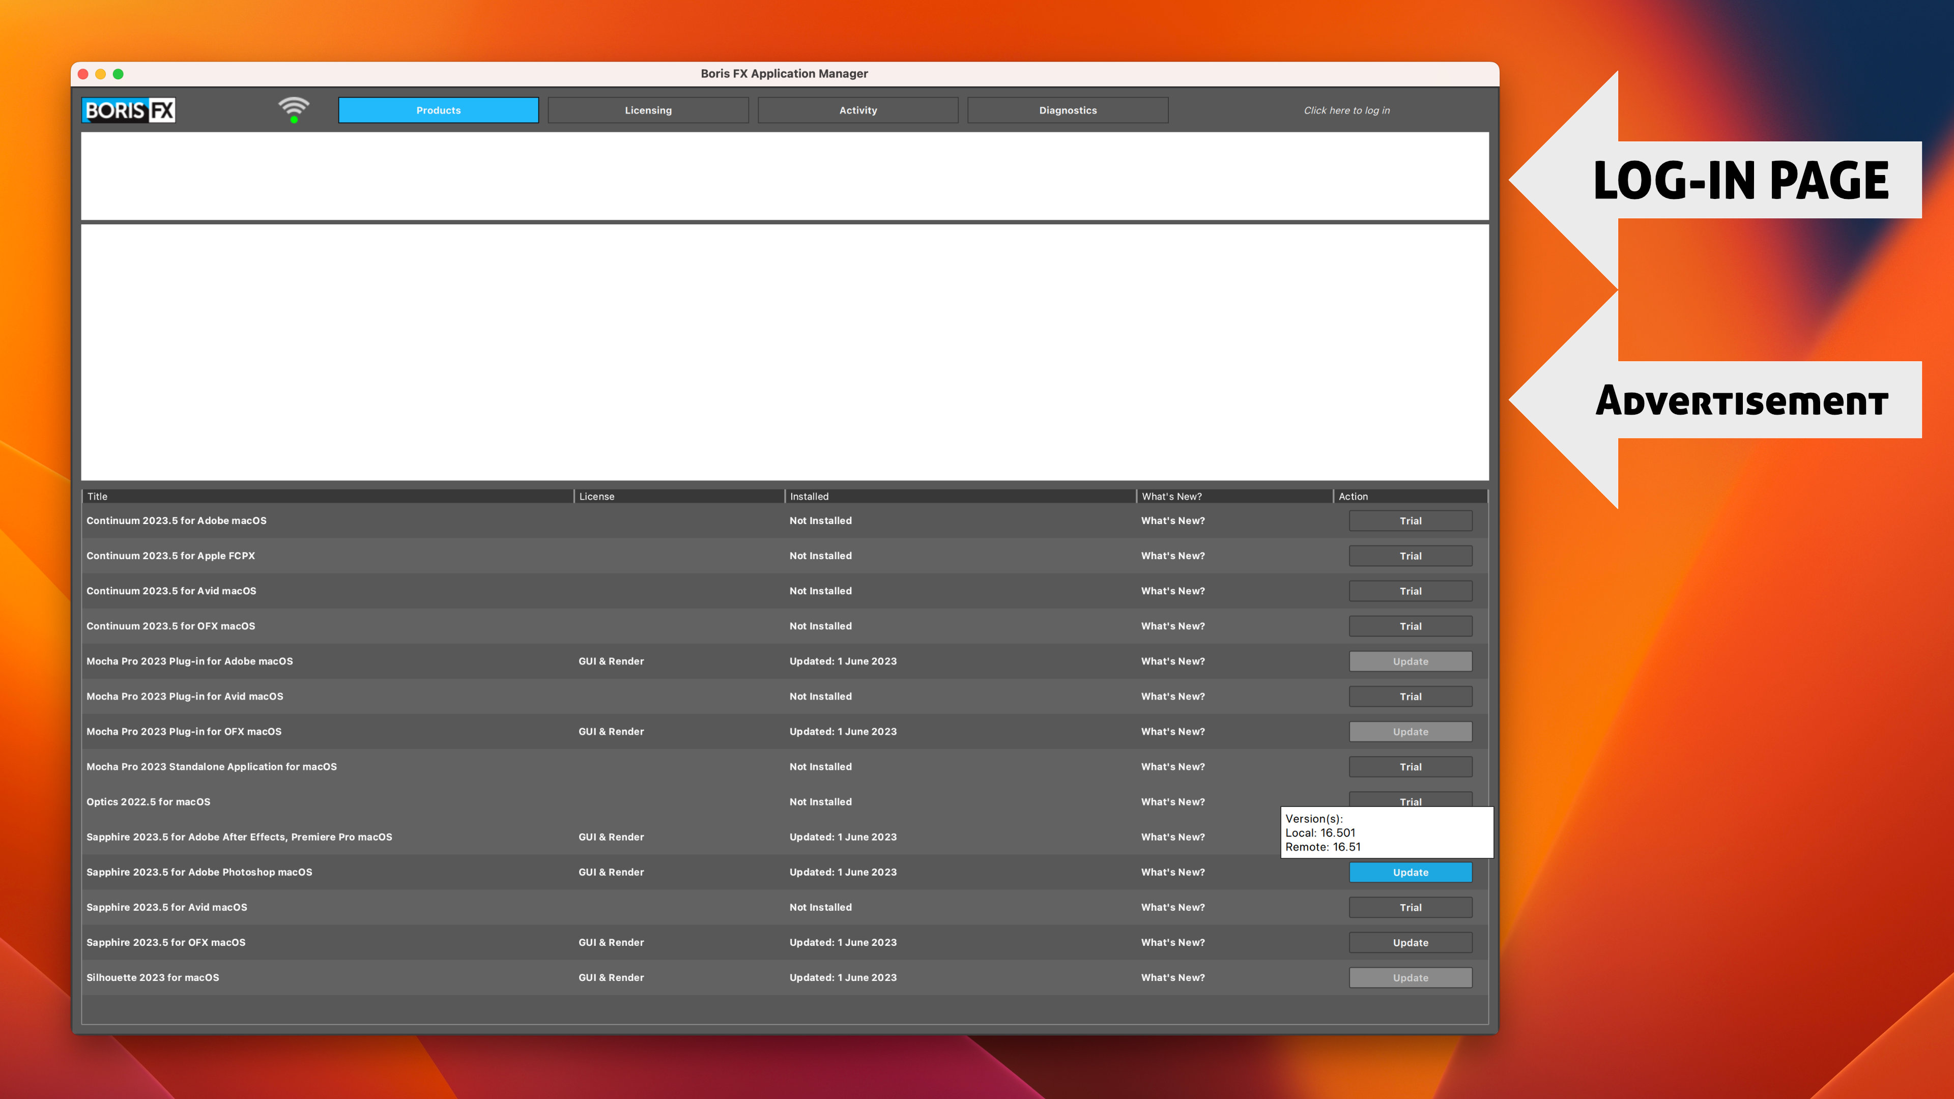Start Trial for Continuum 2023.5 for Adobe

click(1410, 521)
